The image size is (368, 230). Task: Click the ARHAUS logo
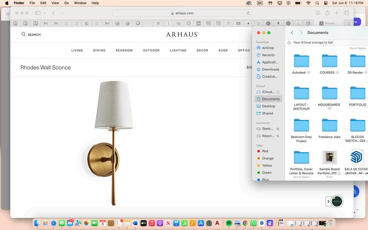click(182, 34)
